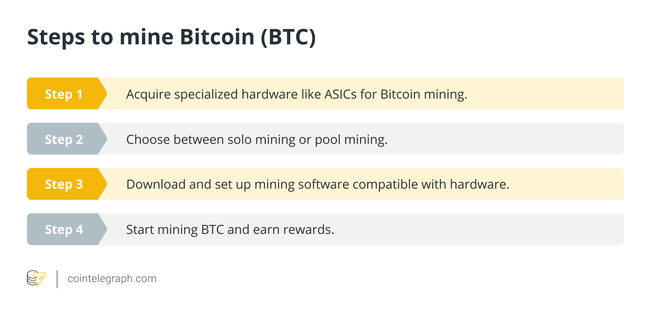This screenshot has height=315, width=651.
Task: Select the gray Step 2 badge
Action: point(64,139)
